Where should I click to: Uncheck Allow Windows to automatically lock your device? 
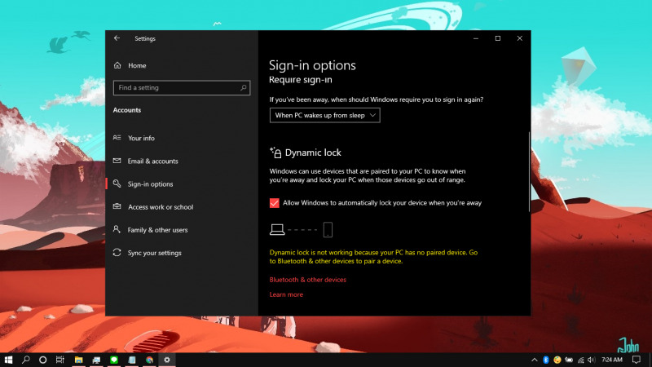point(275,203)
